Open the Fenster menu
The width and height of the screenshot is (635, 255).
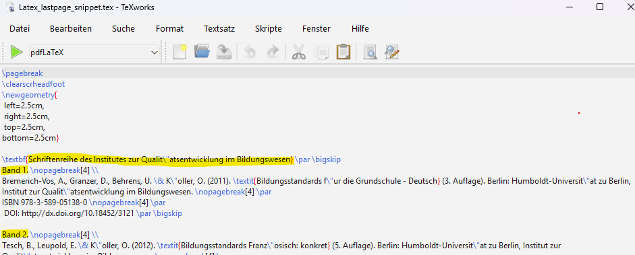click(316, 29)
